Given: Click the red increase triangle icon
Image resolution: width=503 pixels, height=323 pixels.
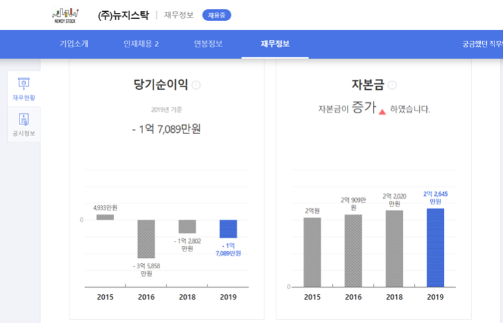Looking at the screenshot, I should click(x=382, y=111).
